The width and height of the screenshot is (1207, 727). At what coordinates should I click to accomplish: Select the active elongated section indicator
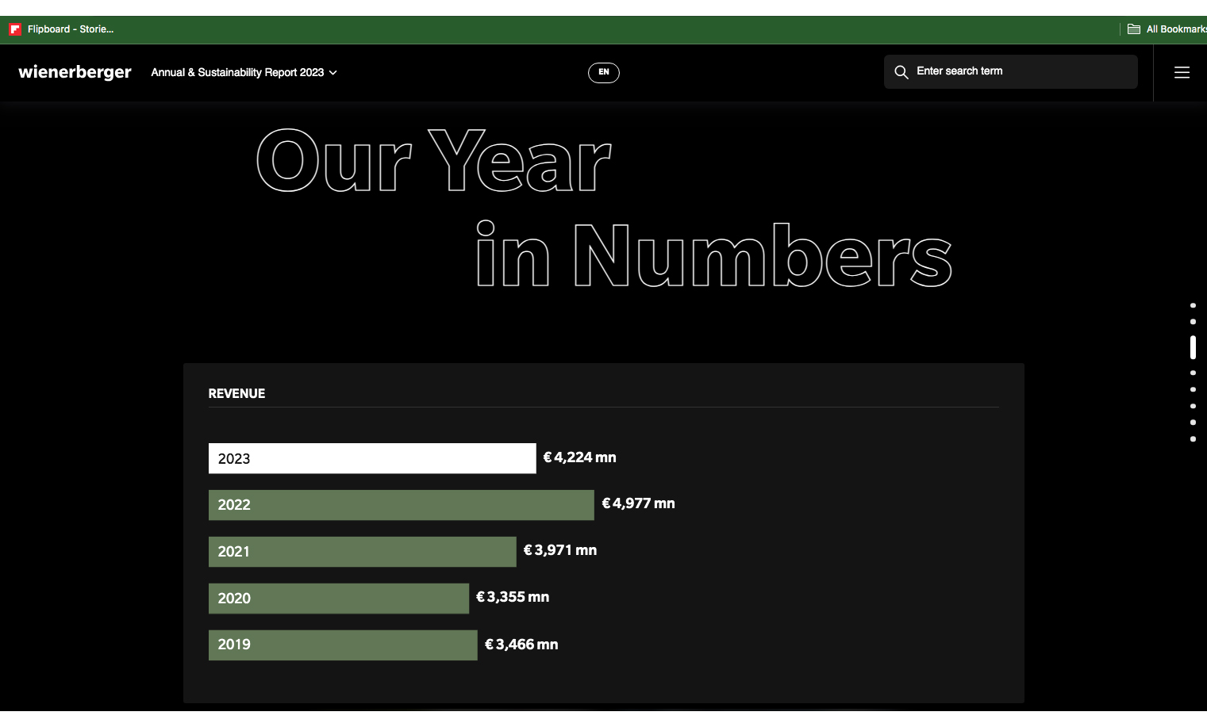tap(1193, 347)
